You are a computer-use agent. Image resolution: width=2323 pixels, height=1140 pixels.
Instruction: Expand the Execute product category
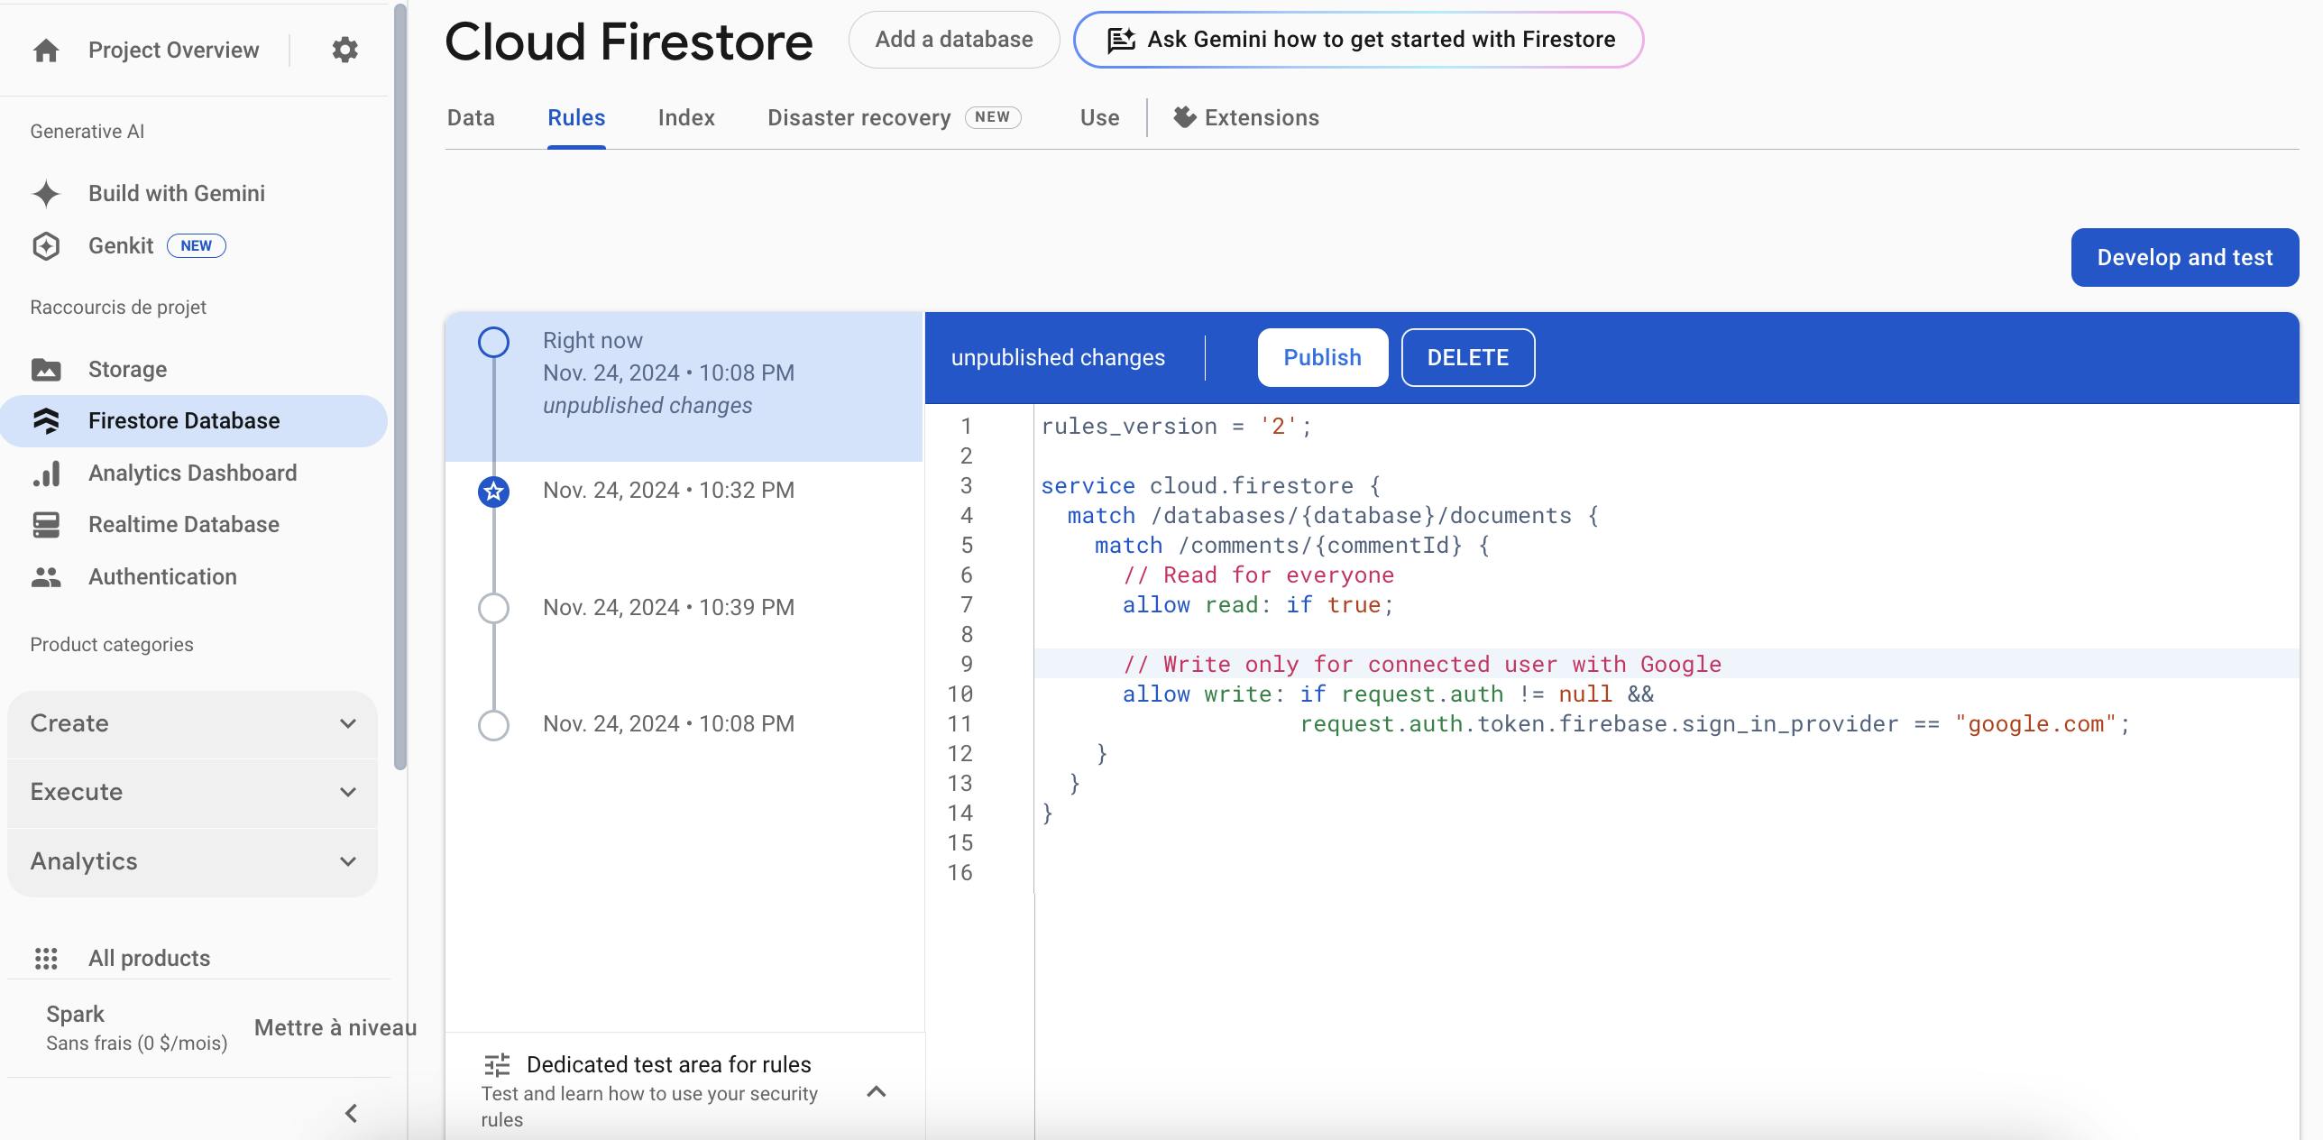(x=192, y=793)
